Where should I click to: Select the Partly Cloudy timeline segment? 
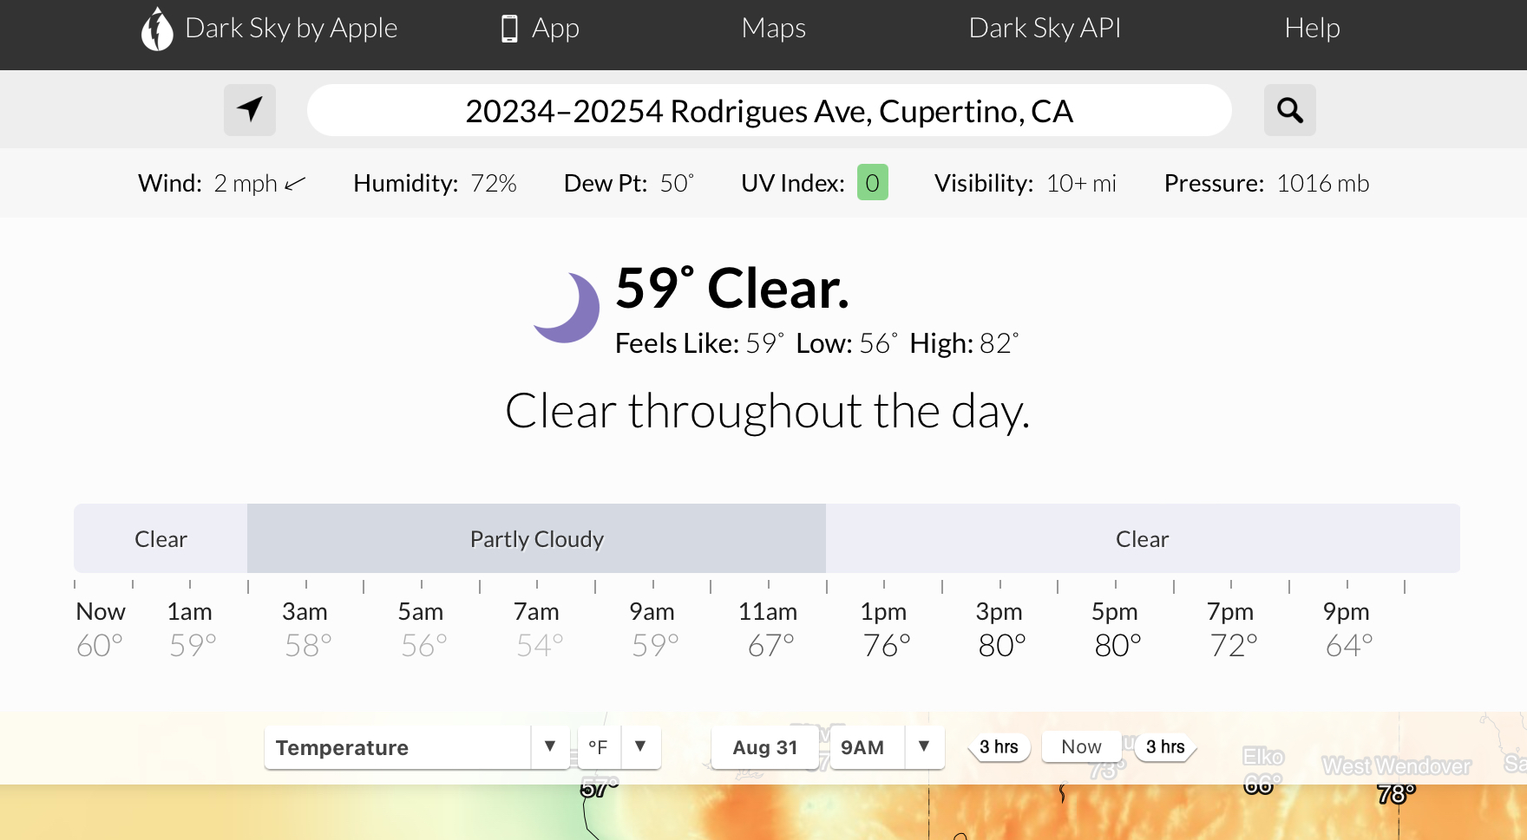tap(536, 538)
